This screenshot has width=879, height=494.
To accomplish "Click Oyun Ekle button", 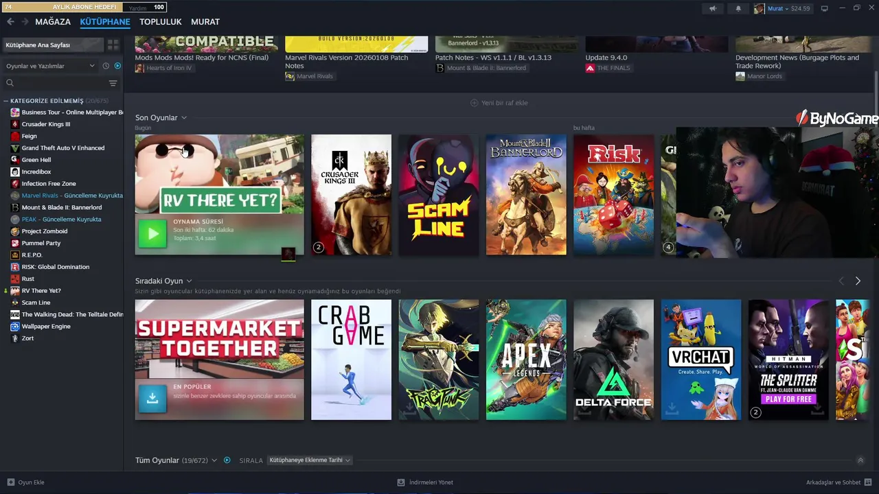I will (x=26, y=482).
